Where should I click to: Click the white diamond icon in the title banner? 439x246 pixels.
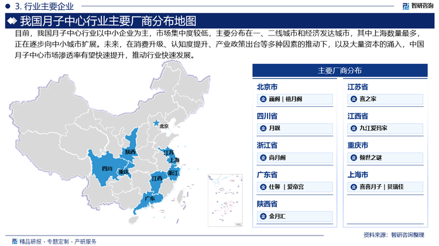pos(12,21)
